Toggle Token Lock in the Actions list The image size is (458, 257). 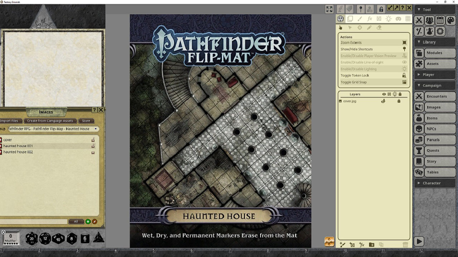(372, 75)
